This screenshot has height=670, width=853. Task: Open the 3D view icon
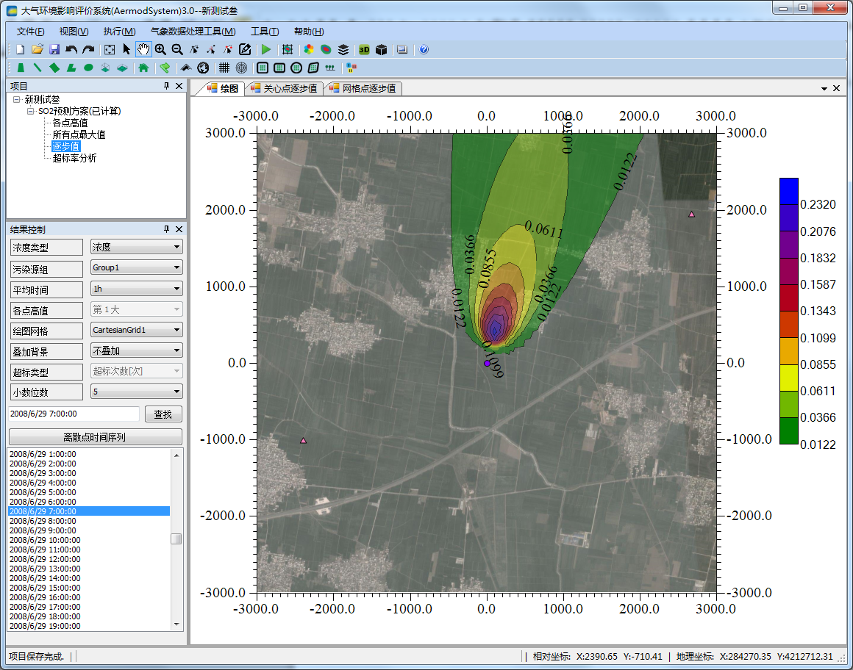(x=364, y=49)
